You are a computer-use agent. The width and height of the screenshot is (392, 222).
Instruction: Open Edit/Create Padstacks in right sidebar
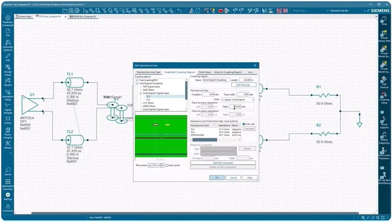pyautogui.click(x=385, y=154)
